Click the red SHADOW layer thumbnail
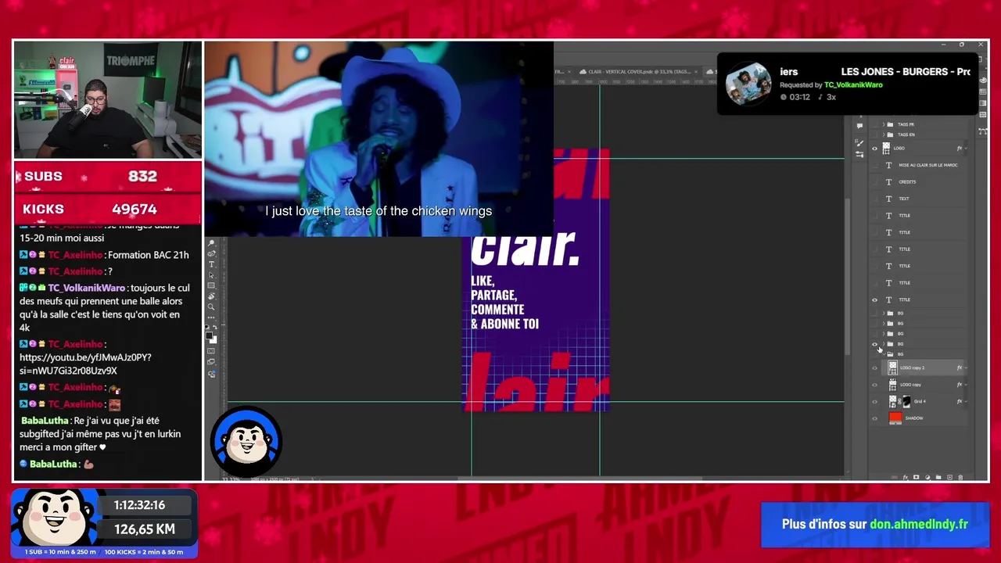This screenshot has height=563, width=1001. pyautogui.click(x=895, y=418)
